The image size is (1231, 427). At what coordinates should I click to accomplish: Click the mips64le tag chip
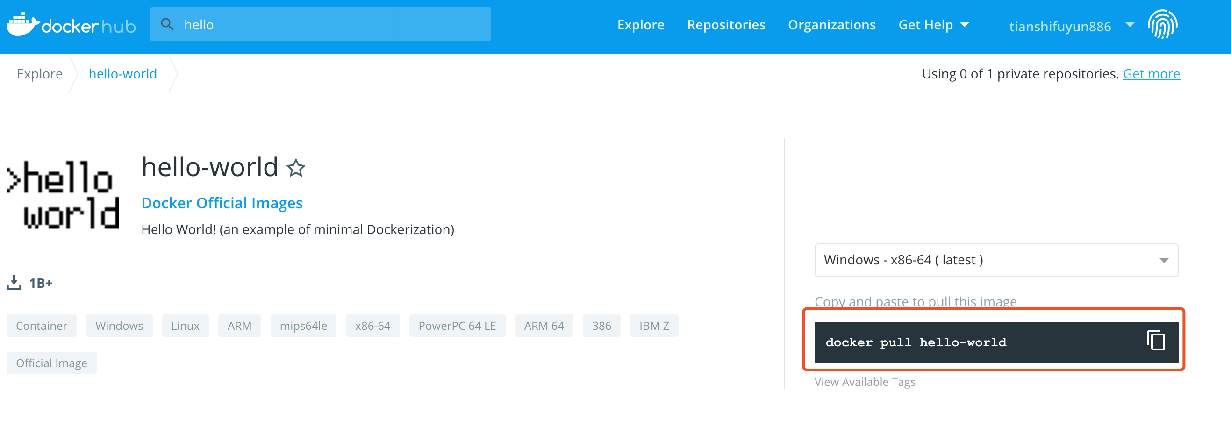coord(303,326)
